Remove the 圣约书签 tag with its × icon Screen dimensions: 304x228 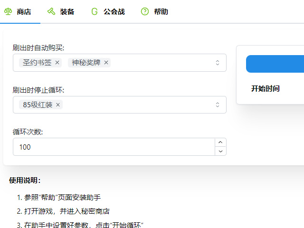(57, 63)
